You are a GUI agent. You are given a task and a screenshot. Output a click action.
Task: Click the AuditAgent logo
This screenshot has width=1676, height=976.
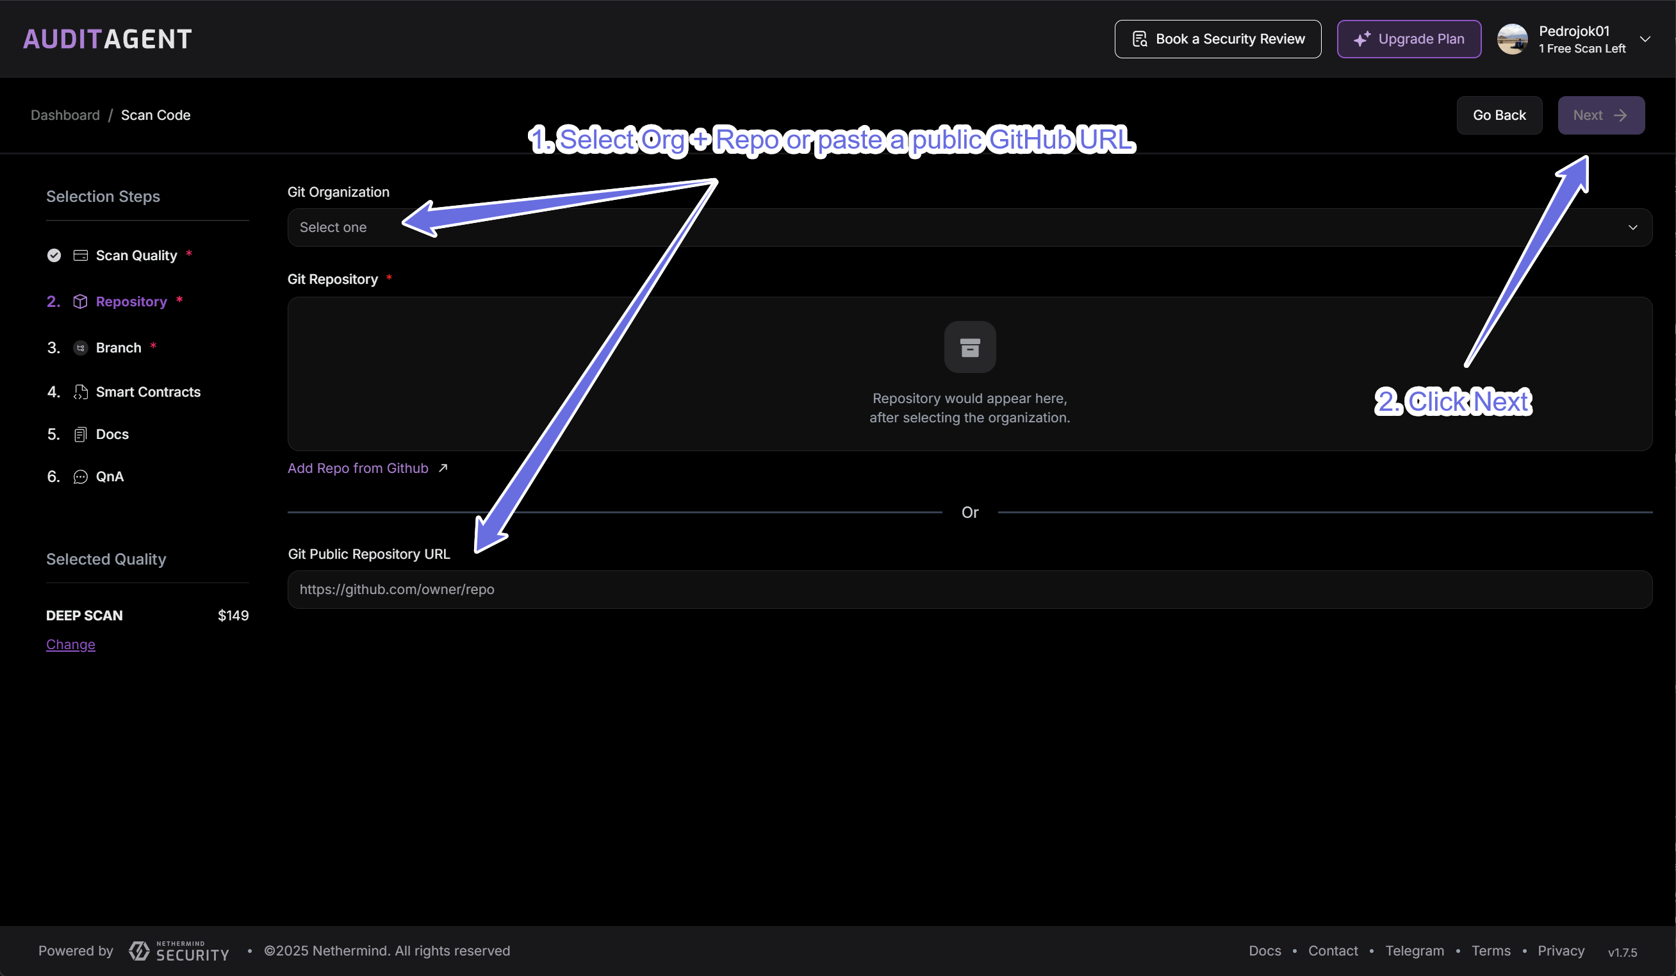click(x=107, y=38)
